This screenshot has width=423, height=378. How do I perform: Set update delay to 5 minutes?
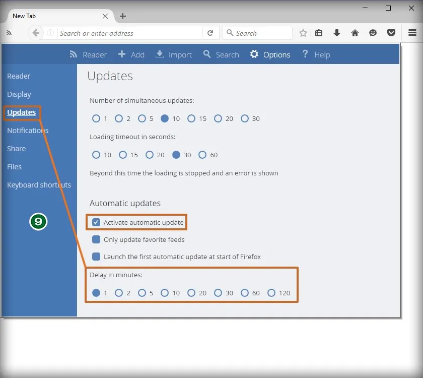point(142,293)
